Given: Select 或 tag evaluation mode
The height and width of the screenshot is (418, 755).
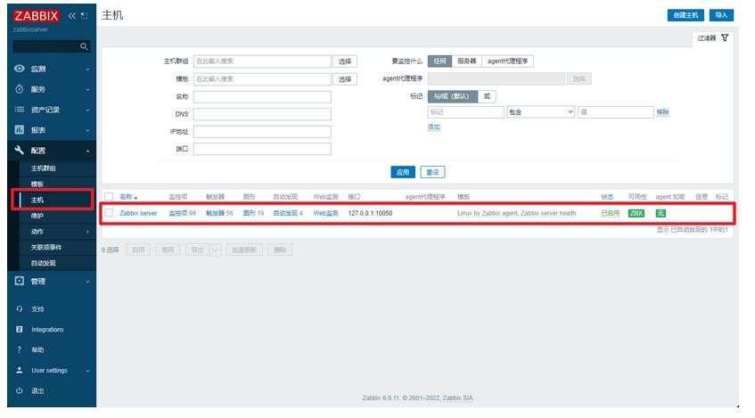Looking at the screenshot, I should click(x=487, y=96).
